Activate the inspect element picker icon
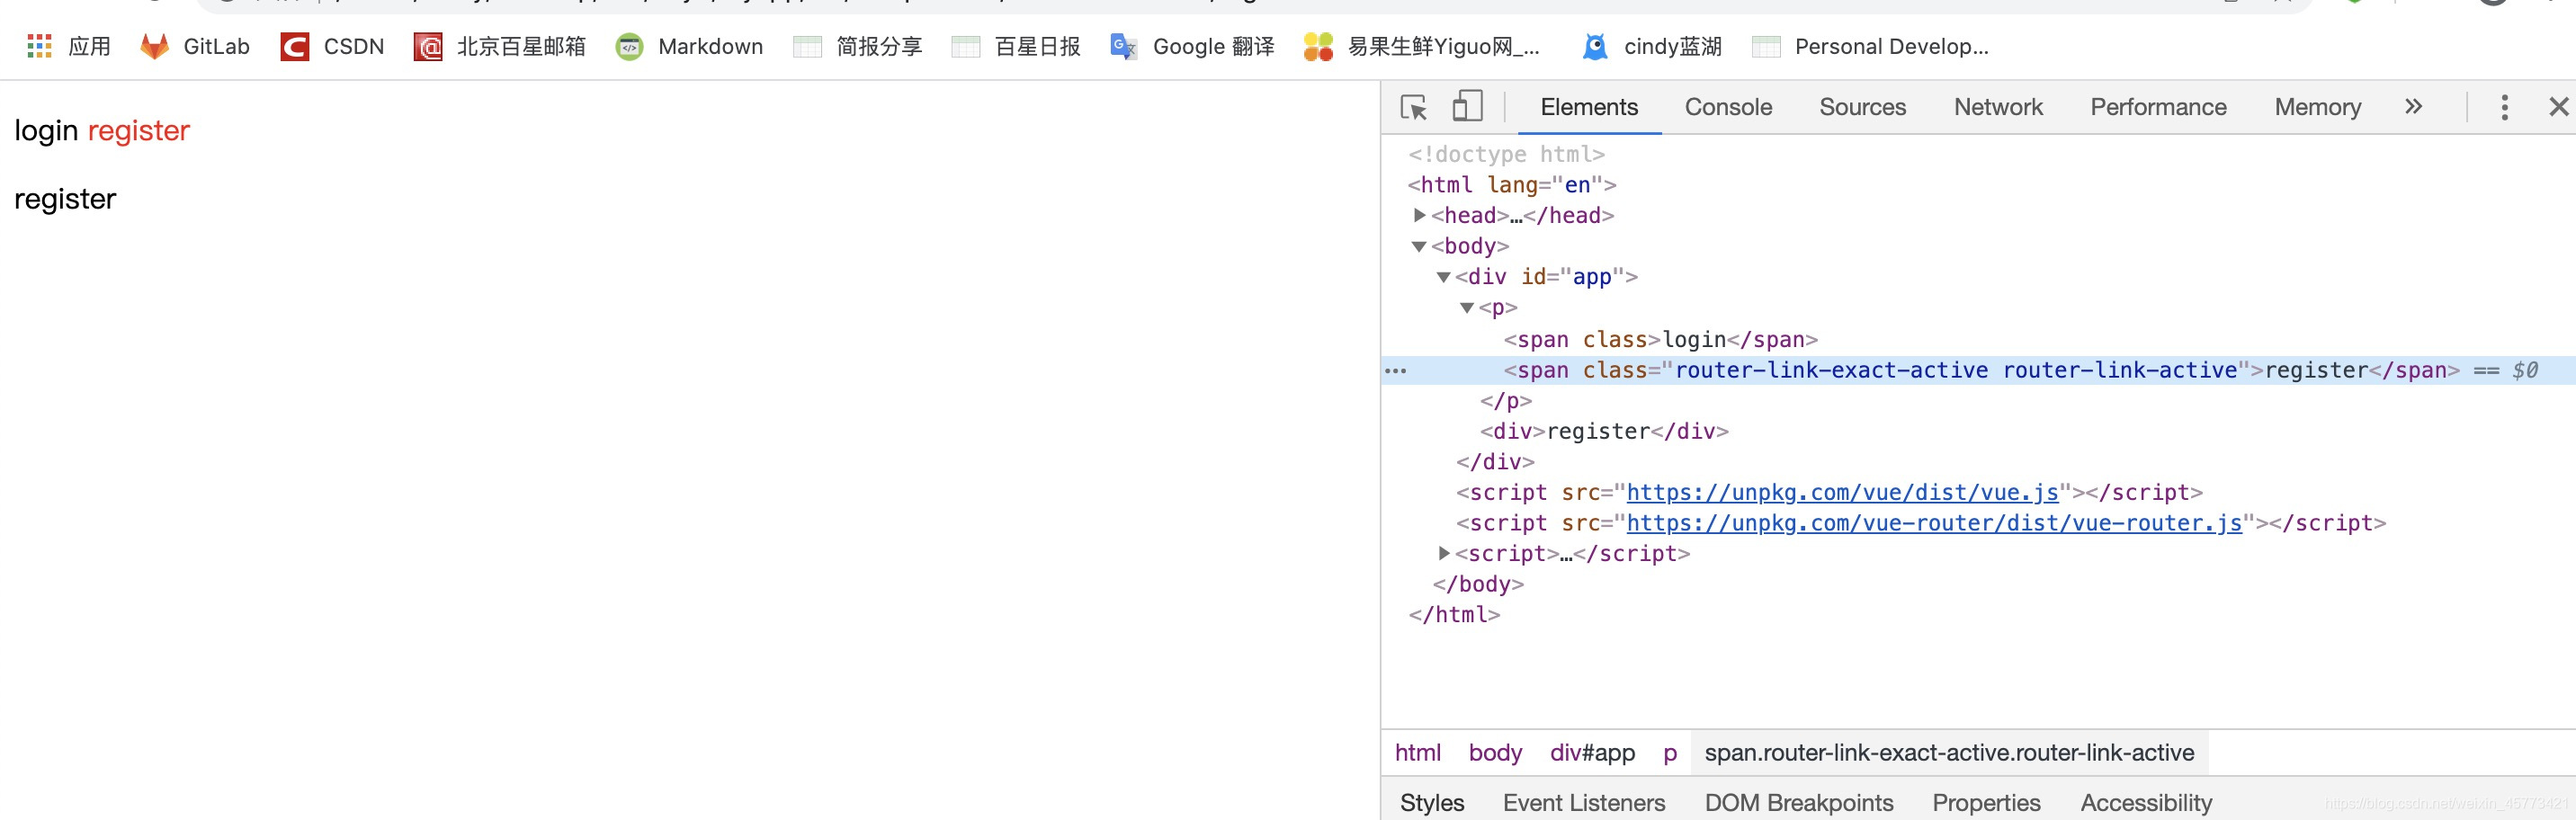The image size is (2576, 820). click(1414, 107)
